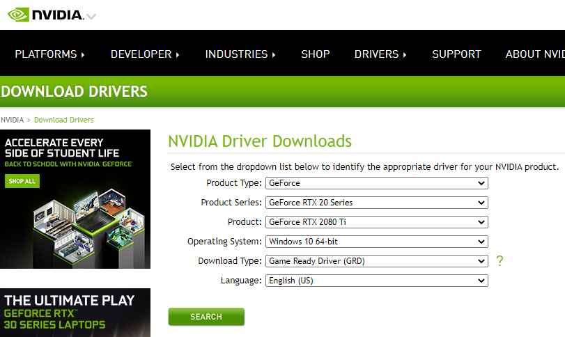Click the SHOP ALL button in banner
565x337 pixels.
click(x=22, y=181)
